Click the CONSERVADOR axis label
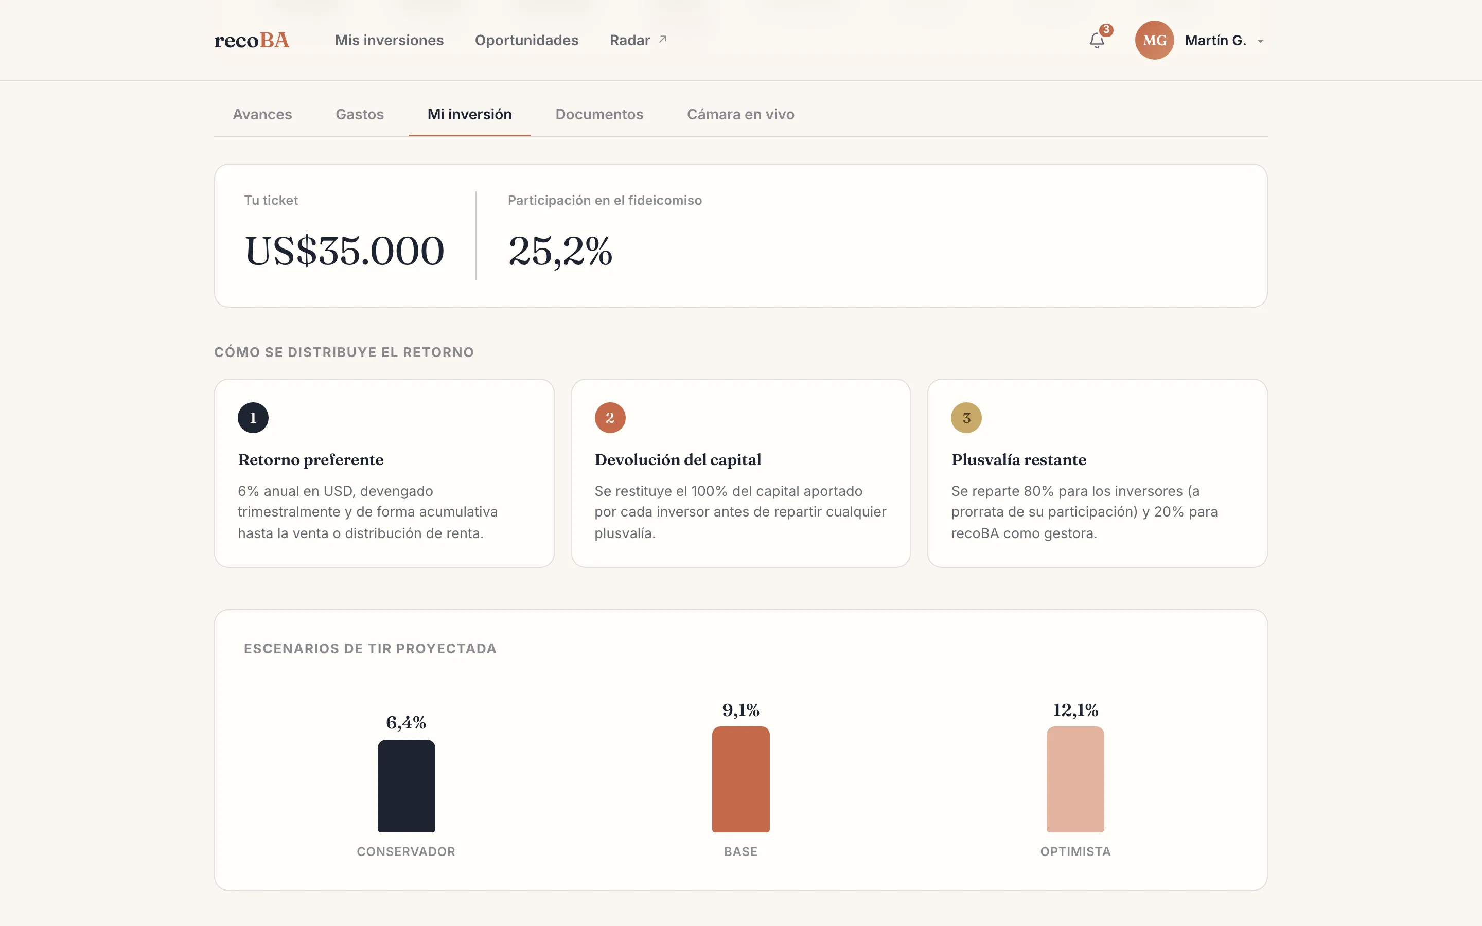 pyautogui.click(x=406, y=852)
